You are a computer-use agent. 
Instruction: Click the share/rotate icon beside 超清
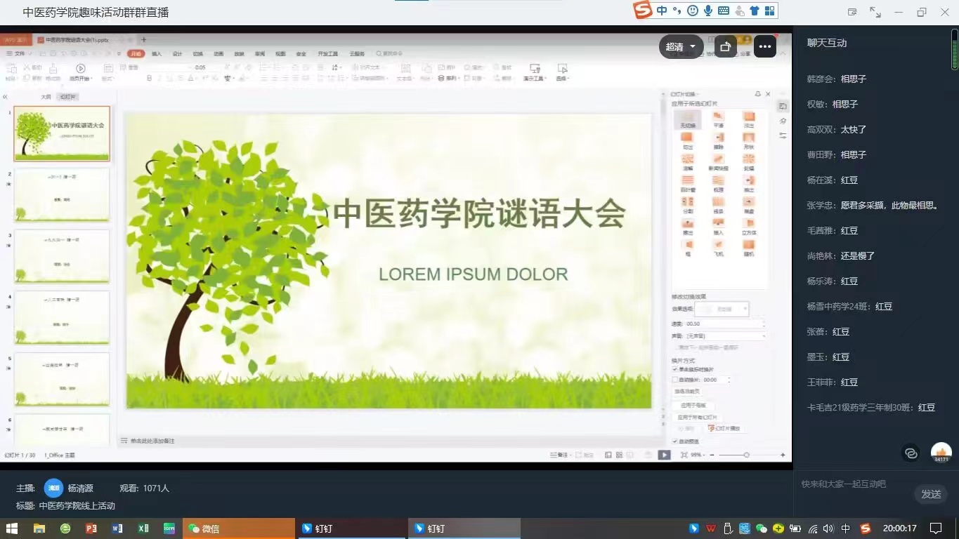click(726, 47)
